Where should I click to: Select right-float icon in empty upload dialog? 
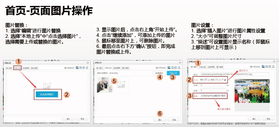point(84,67)
